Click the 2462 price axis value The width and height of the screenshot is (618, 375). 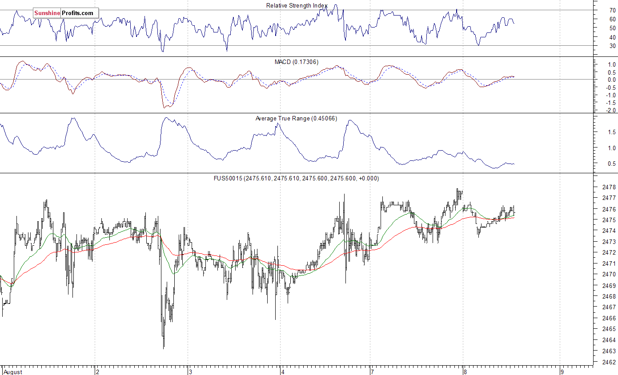coord(609,362)
